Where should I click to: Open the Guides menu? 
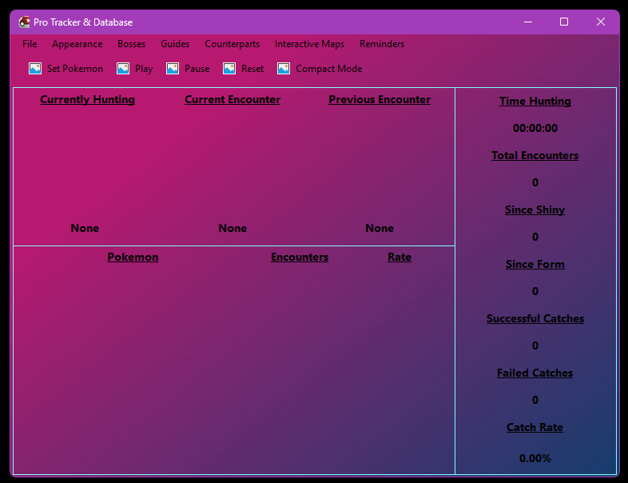coord(175,44)
